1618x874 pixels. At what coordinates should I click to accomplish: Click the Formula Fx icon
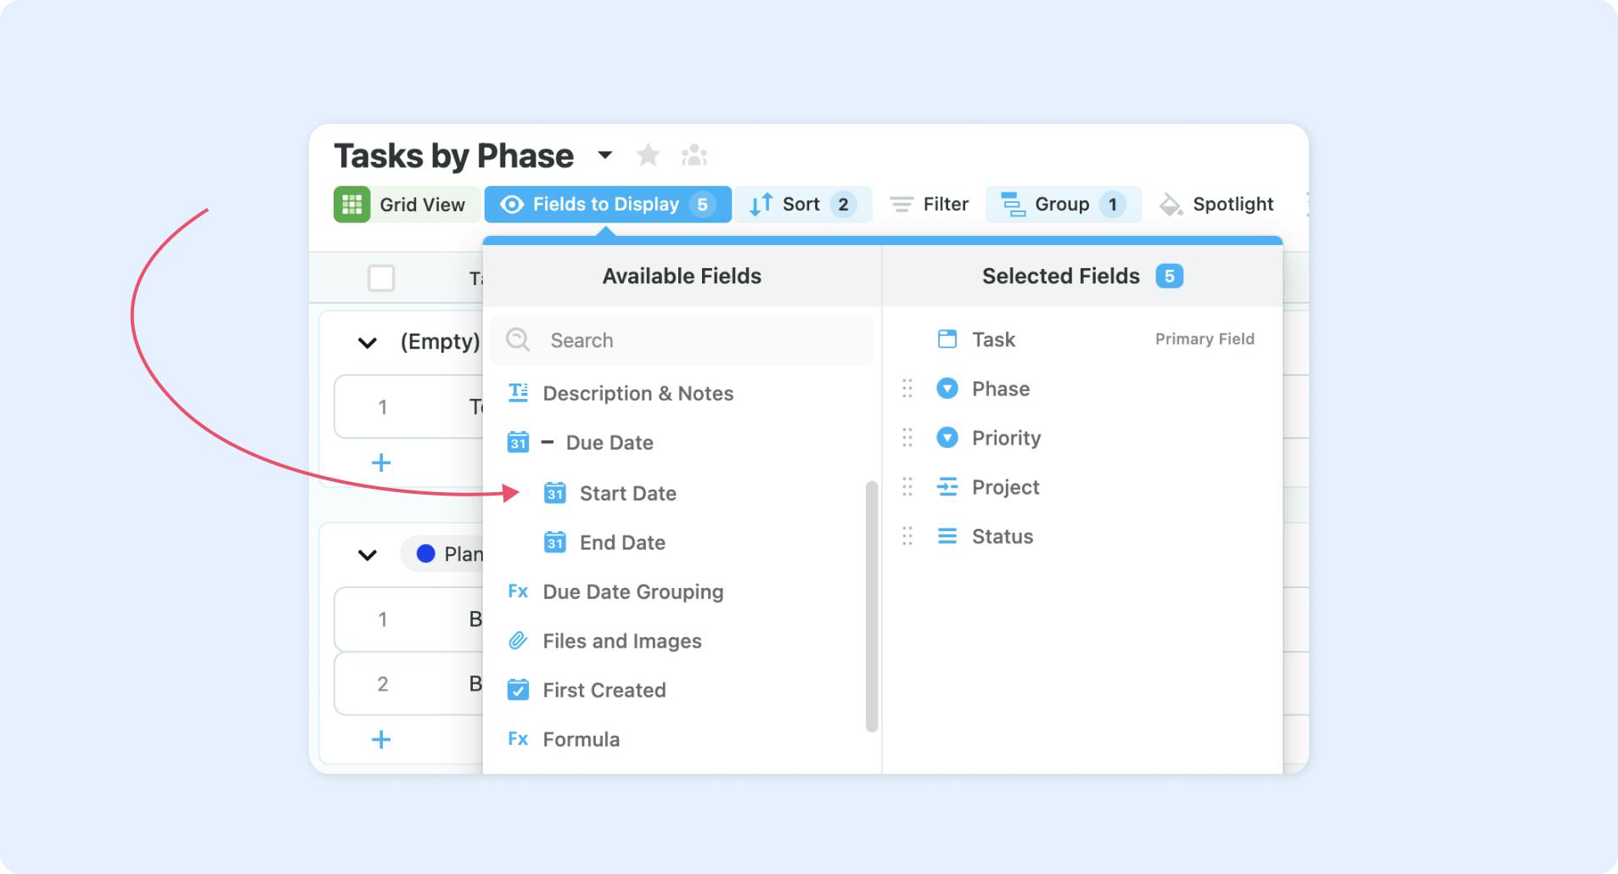coord(518,739)
